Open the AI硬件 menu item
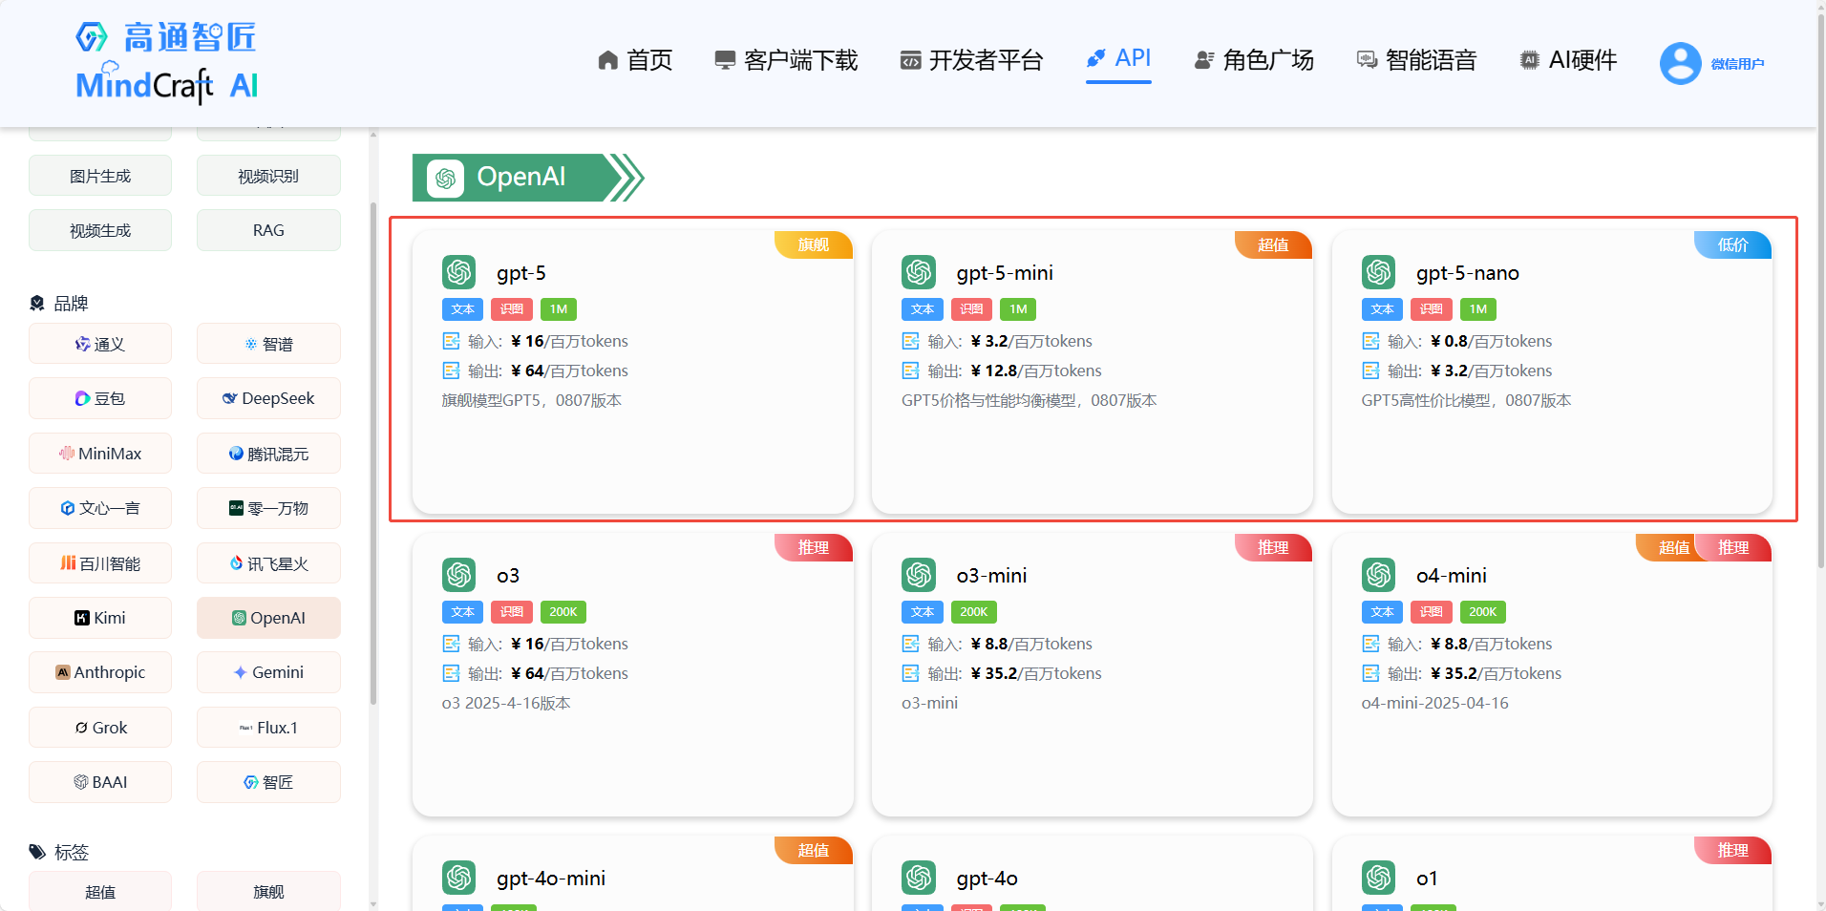This screenshot has width=1826, height=911. pos(1568,60)
